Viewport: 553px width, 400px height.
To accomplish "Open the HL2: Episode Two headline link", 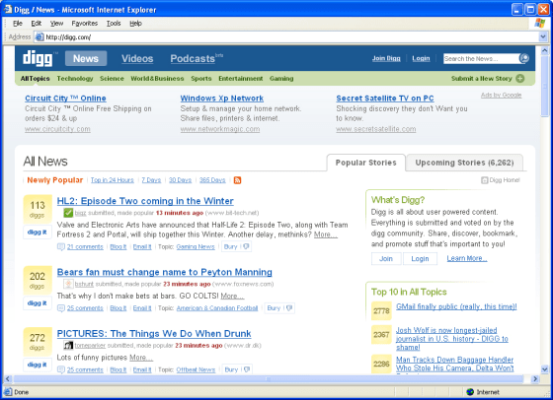I will [145, 201].
